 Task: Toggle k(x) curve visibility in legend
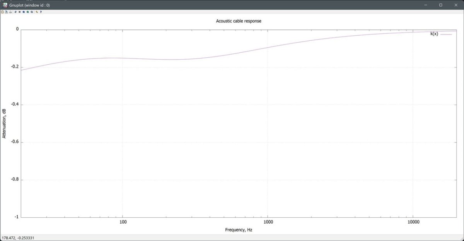[x=434, y=34]
